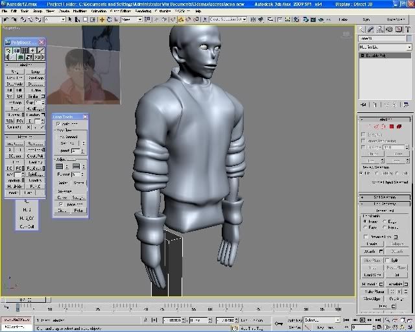
Task: Collapse the Soft Selection rollout
Action: 386,197
